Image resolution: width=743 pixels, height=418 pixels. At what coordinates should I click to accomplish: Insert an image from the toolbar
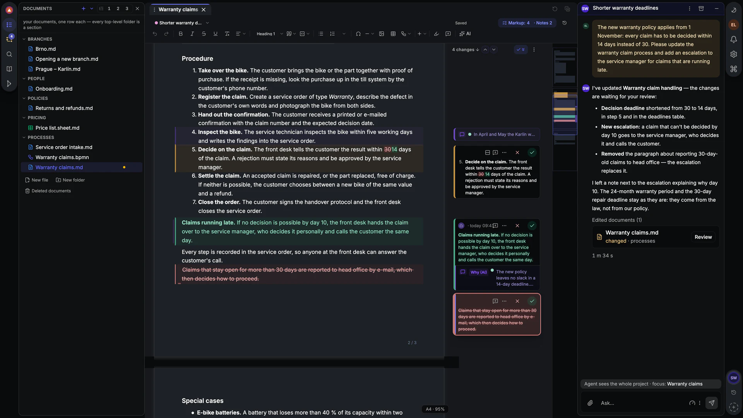tap(382, 34)
